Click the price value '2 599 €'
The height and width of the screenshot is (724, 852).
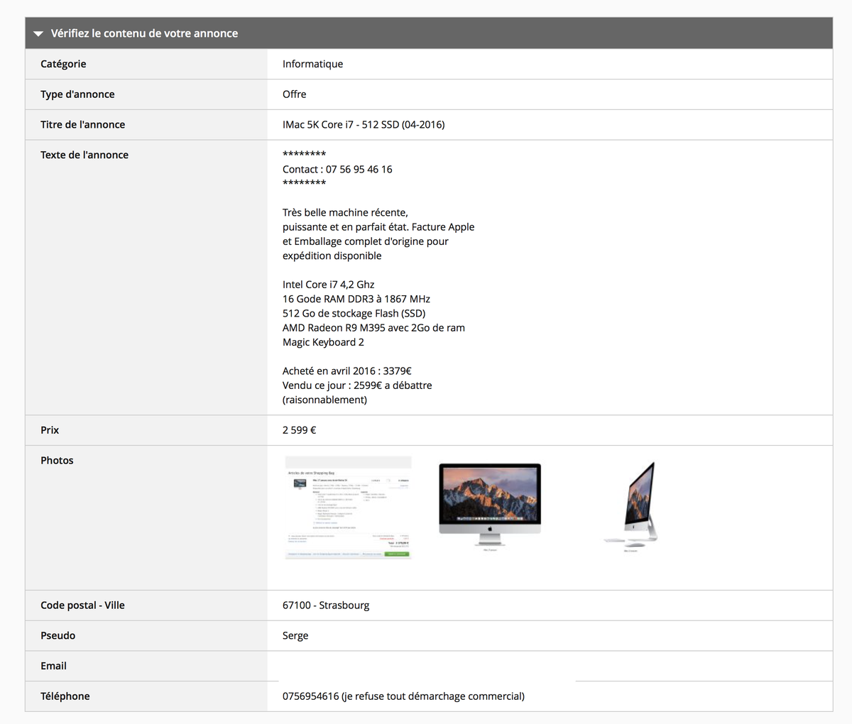pos(300,430)
